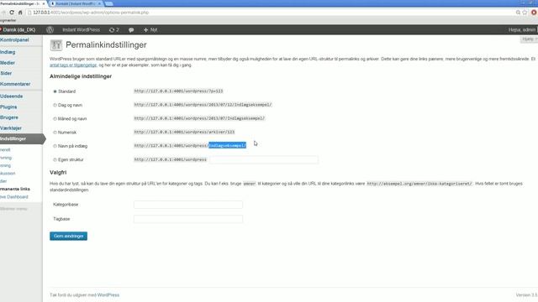The height and width of the screenshot is (302, 538).
Task: Open the WordPress logo menu in admin bar
Action: coord(50,30)
